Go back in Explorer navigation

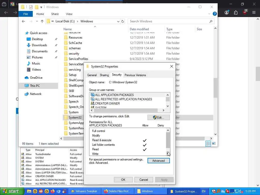pyautogui.click(x=23, y=21)
